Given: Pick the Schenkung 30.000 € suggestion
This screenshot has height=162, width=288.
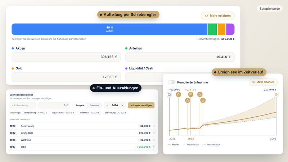Looking at the screenshot, I should (x=115, y=113).
